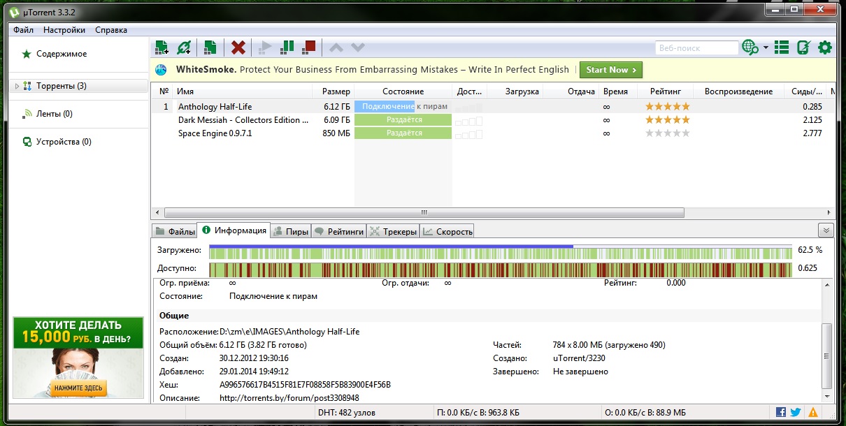The height and width of the screenshot is (426, 846).
Task: Click the НАЖМИТЕ ЗДЕСЬ ad button
Action: pyautogui.click(x=78, y=388)
